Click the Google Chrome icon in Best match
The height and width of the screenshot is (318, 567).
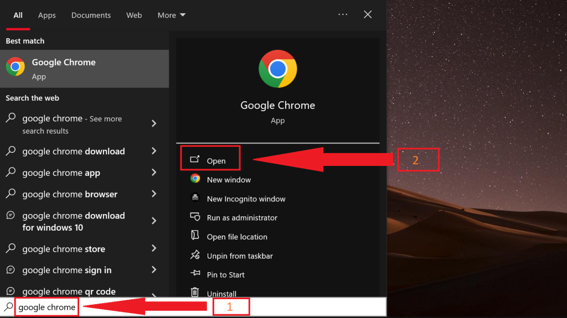click(15, 66)
